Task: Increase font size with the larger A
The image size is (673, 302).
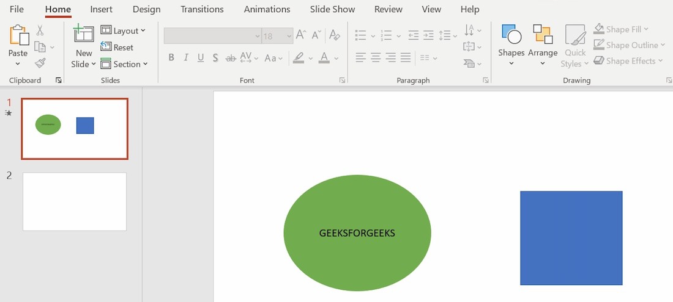Action: click(301, 35)
